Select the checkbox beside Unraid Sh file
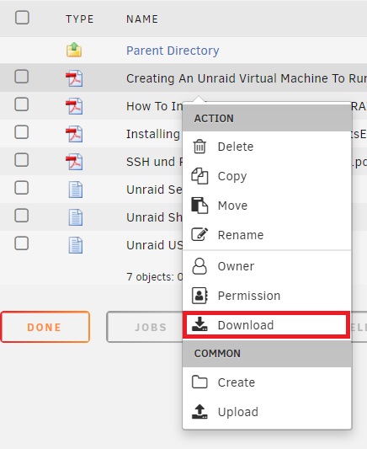This screenshot has height=449, width=367. [21, 216]
